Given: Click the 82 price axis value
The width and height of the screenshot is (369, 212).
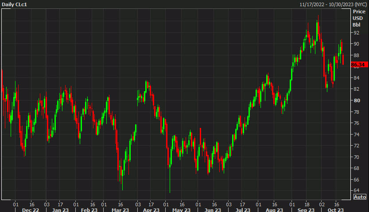Looking at the screenshot, I should pyautogui.click(x=357, y=89).
